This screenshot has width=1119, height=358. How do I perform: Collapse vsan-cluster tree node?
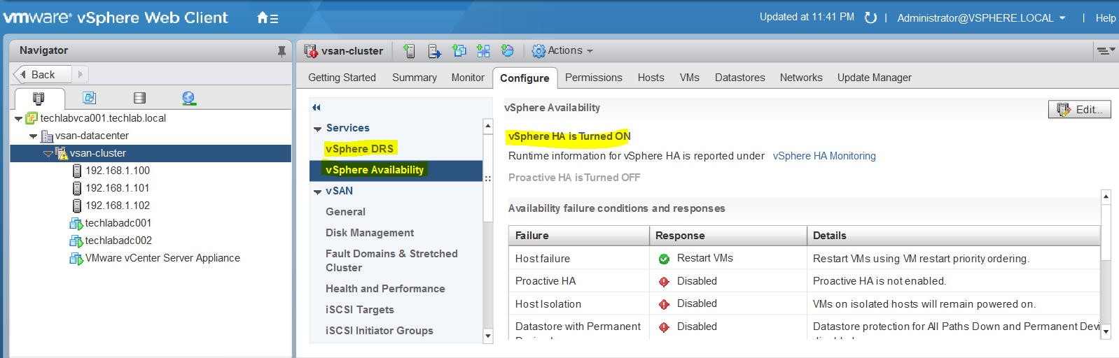click(48, 154)
